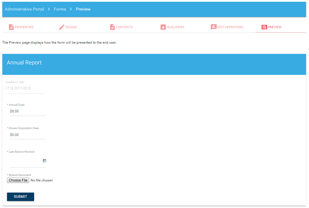Open the Edit Approvers tab label
This screenshot has width=309, height=208.
[x=230, y=27]
